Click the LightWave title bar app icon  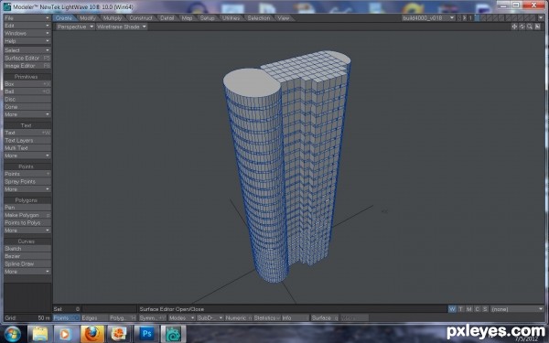[x=7, y=6]
